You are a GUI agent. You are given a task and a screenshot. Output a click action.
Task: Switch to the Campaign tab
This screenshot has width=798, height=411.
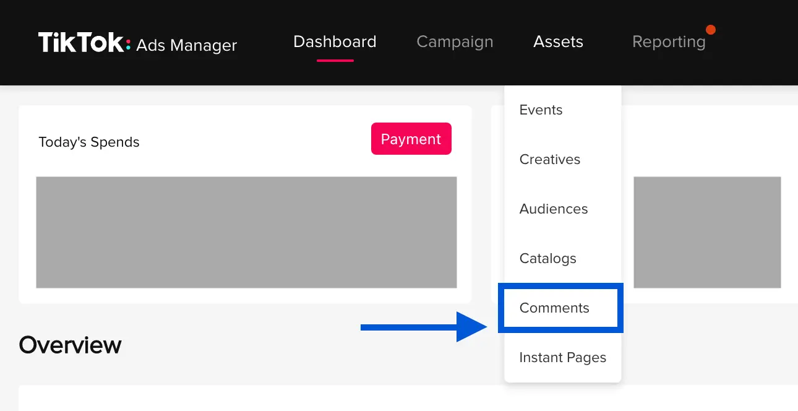[455, 42]
